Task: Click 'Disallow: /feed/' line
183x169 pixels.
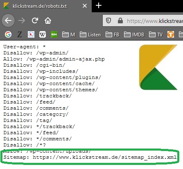Action: pyautogui.click(x=29, y=102)
